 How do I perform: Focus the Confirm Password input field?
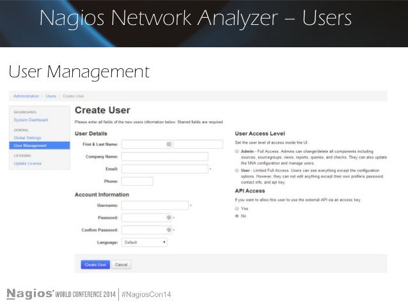pos(146,230)
